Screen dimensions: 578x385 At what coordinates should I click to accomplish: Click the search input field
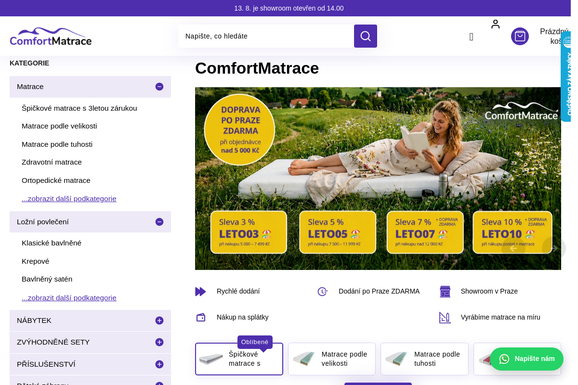266,36
